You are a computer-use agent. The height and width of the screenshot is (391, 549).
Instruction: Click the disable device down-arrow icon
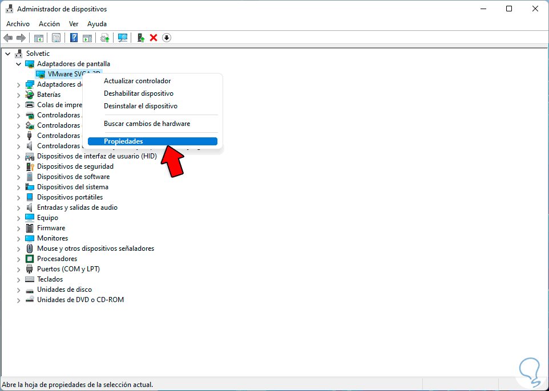pos(167,38)
